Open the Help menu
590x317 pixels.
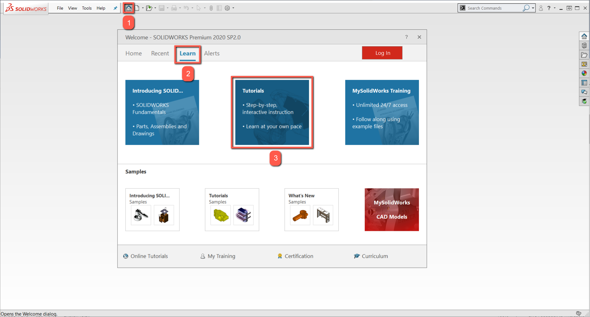coord(101,8)
